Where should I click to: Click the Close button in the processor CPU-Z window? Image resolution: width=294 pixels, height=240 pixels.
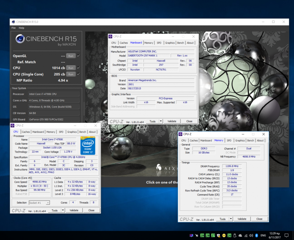(91, 210)
